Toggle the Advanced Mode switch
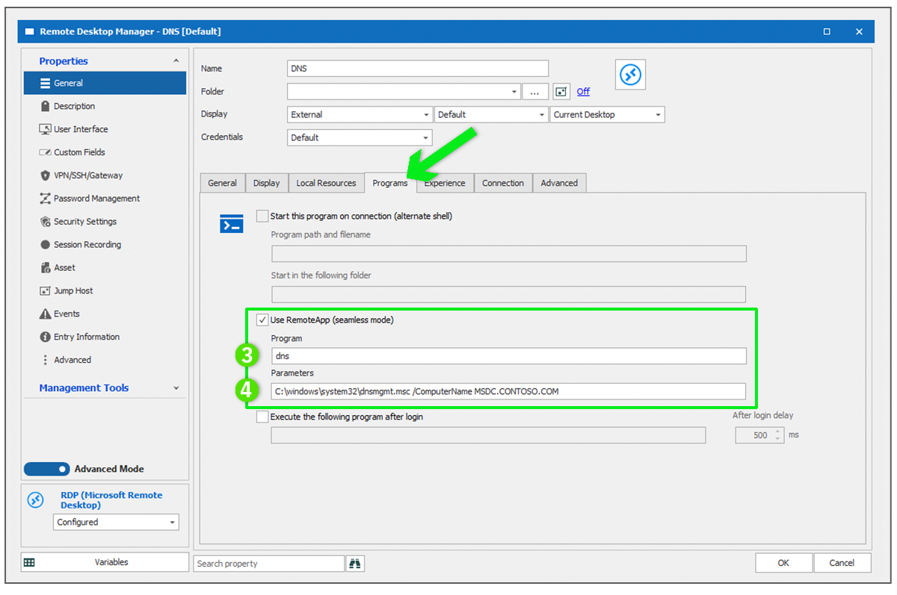Screen dimensions: 897x595 [47, 470]
